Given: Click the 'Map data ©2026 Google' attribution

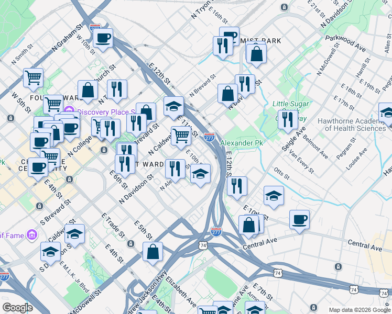Looking at the screenshot, I should (x=360, y=310).
